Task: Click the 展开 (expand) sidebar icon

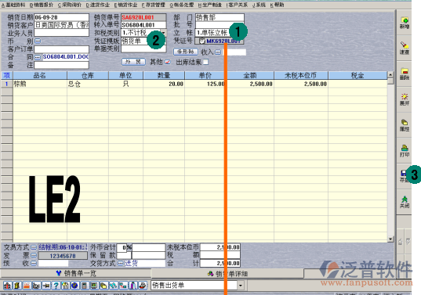Action: pyautogui.click(x=405, y=99)
